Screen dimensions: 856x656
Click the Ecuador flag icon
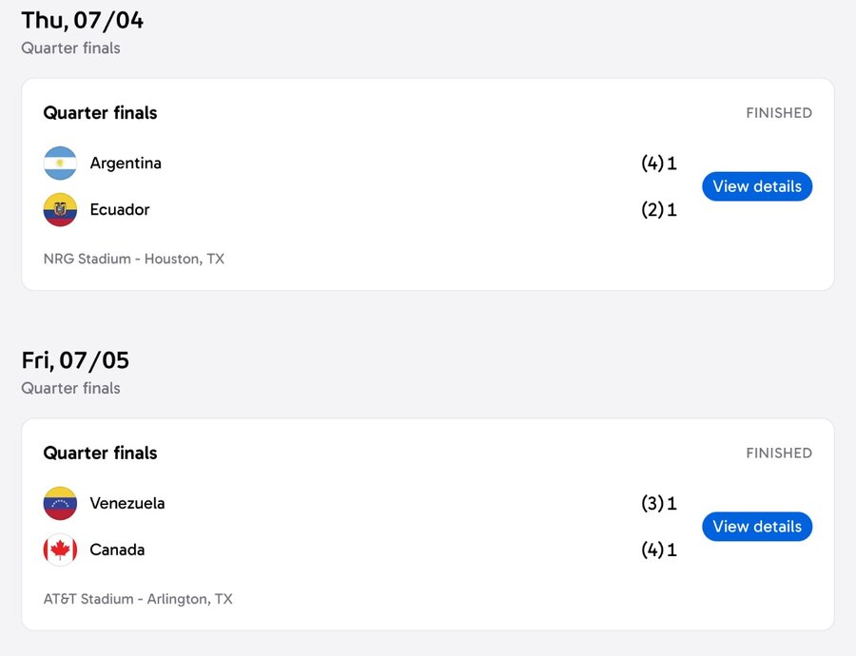[60, 209]
